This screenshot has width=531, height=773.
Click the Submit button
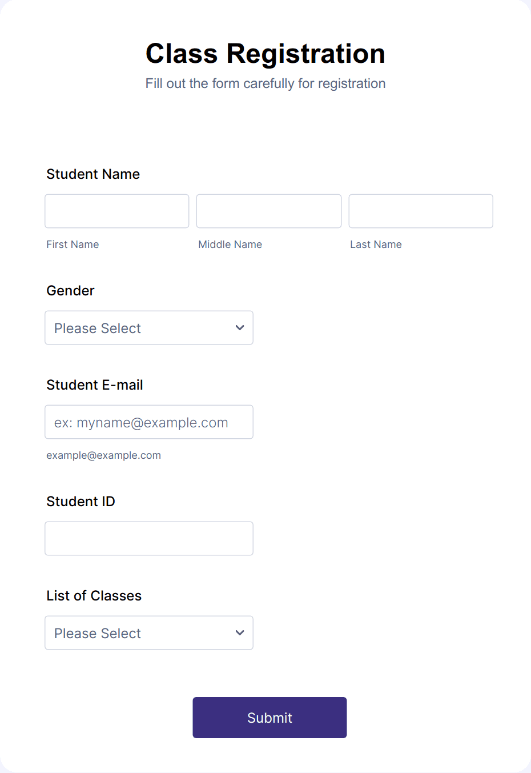pos(269,717)
